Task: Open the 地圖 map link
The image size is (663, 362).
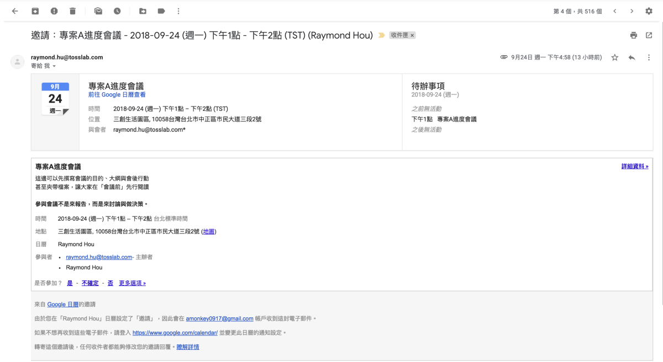Action: tap(209, 231)
